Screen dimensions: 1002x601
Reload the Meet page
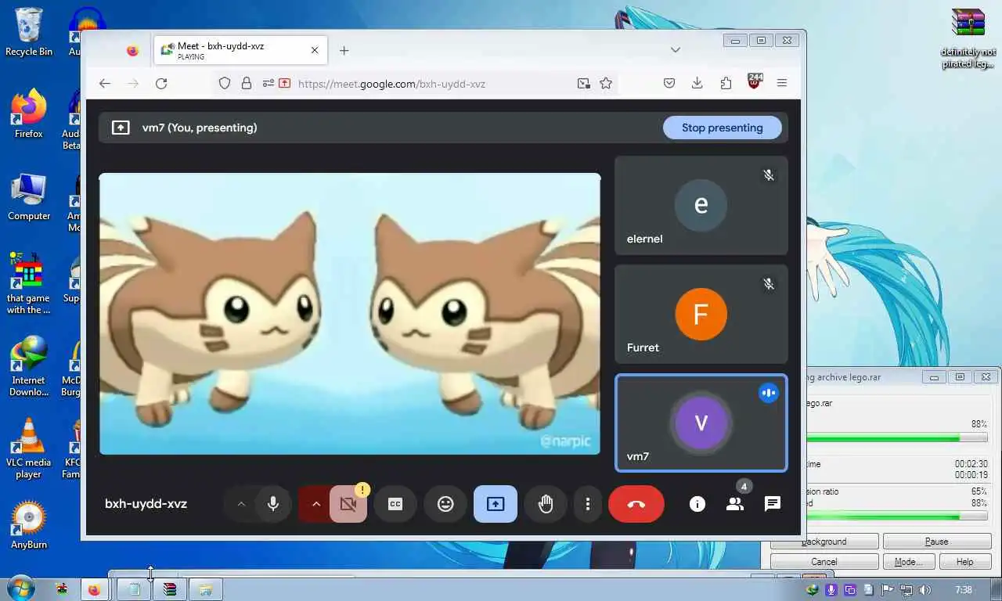click(x=161, y=84)
